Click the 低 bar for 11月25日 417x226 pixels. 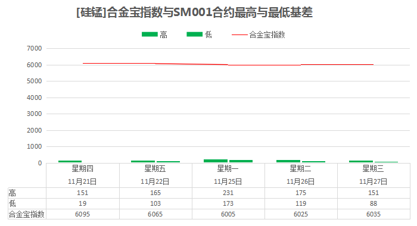click(x=241, y=161)
